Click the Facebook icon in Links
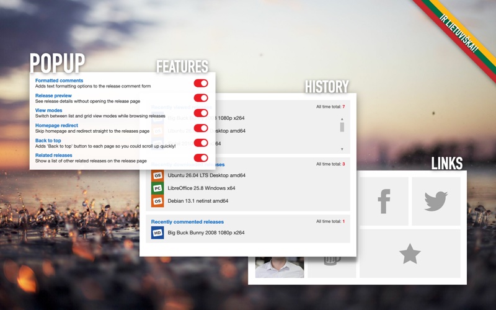The width and height of the screenshot is (496, 310). tap(384, 201)
